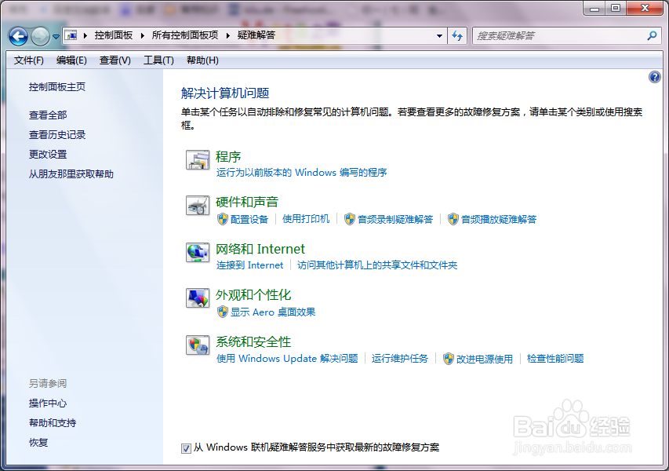669x471 pixels.
Task: Click the magnifier search icon
Action: tap(652, 36)
